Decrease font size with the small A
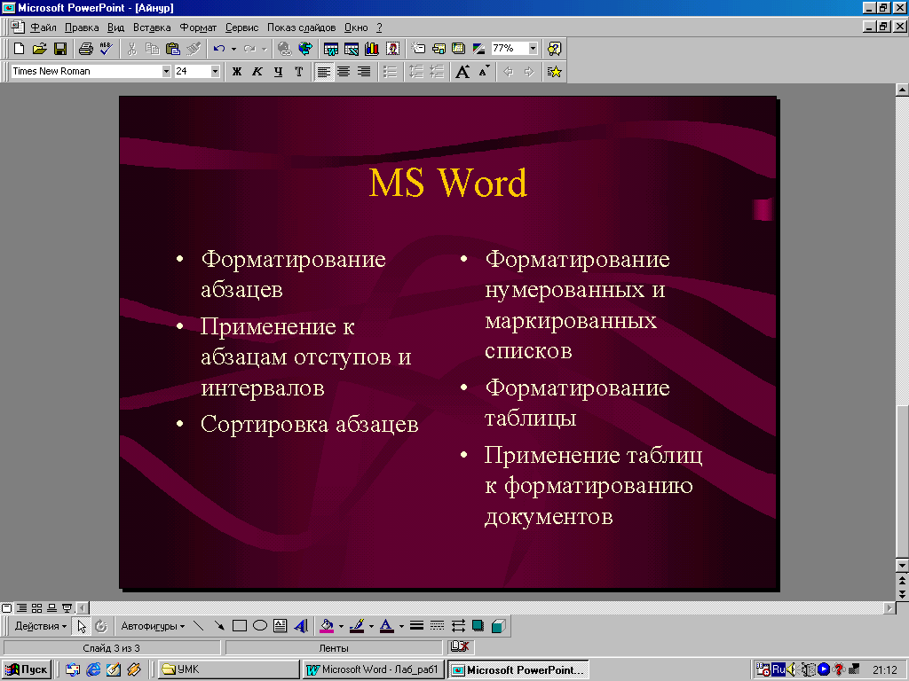The image size is (909, 681). 484,71
